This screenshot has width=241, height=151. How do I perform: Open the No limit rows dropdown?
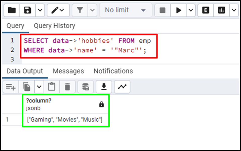coord(126,10)
